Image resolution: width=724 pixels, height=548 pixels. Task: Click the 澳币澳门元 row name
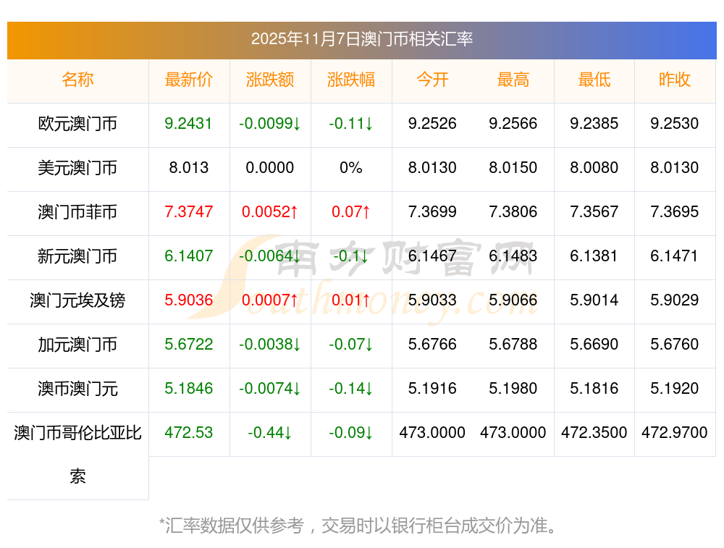click(77, 389)
